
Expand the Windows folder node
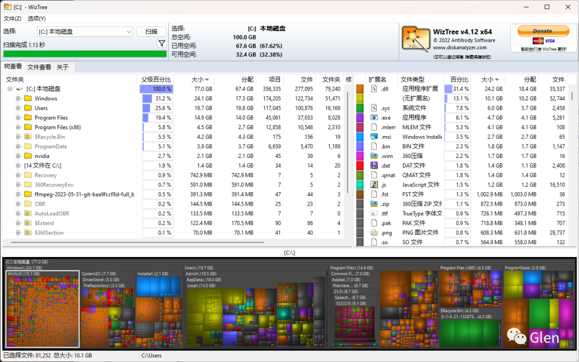point(18,99)
